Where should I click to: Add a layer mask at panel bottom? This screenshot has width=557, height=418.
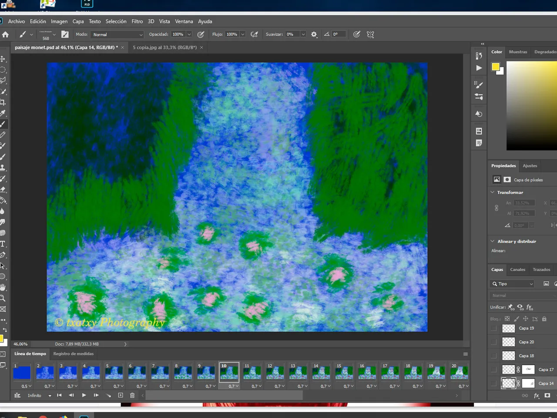point(547,395)
